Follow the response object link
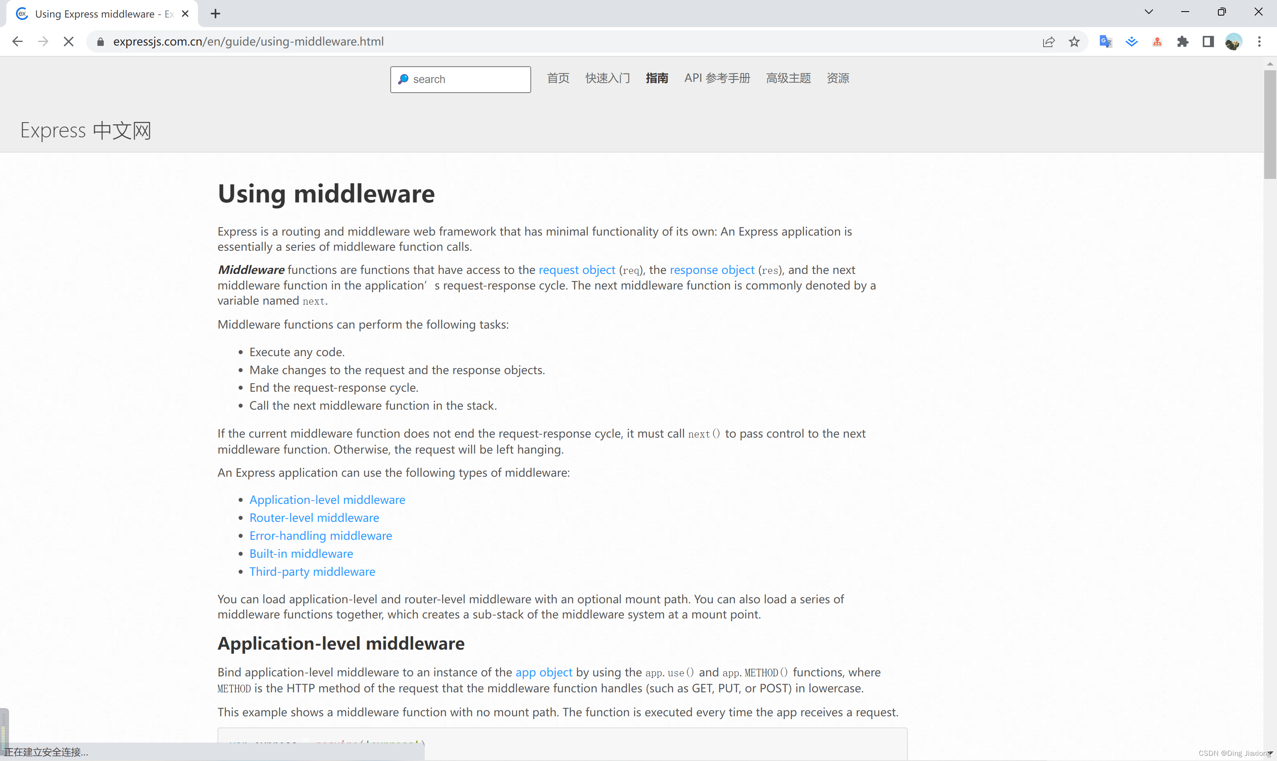The width and height of the screenshot is (1277, 761). coord(712,270)
